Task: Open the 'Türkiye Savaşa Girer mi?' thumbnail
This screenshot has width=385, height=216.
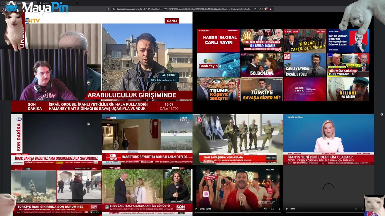Action: point(262,89)
